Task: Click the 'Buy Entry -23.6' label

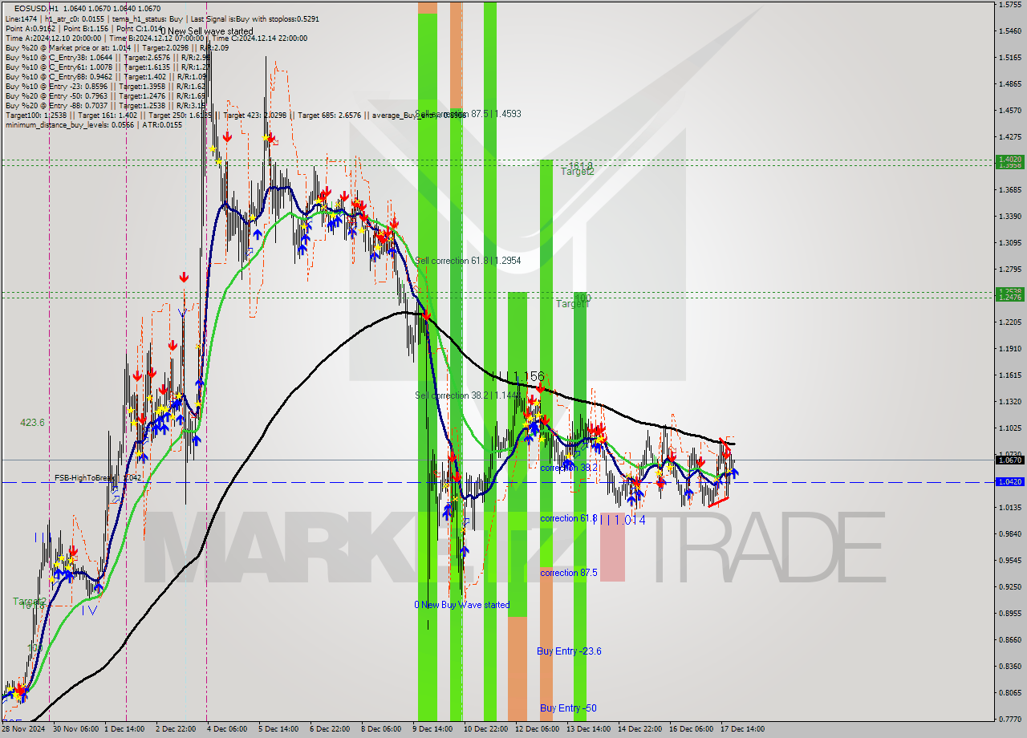Action: click(x=569, y=651)
